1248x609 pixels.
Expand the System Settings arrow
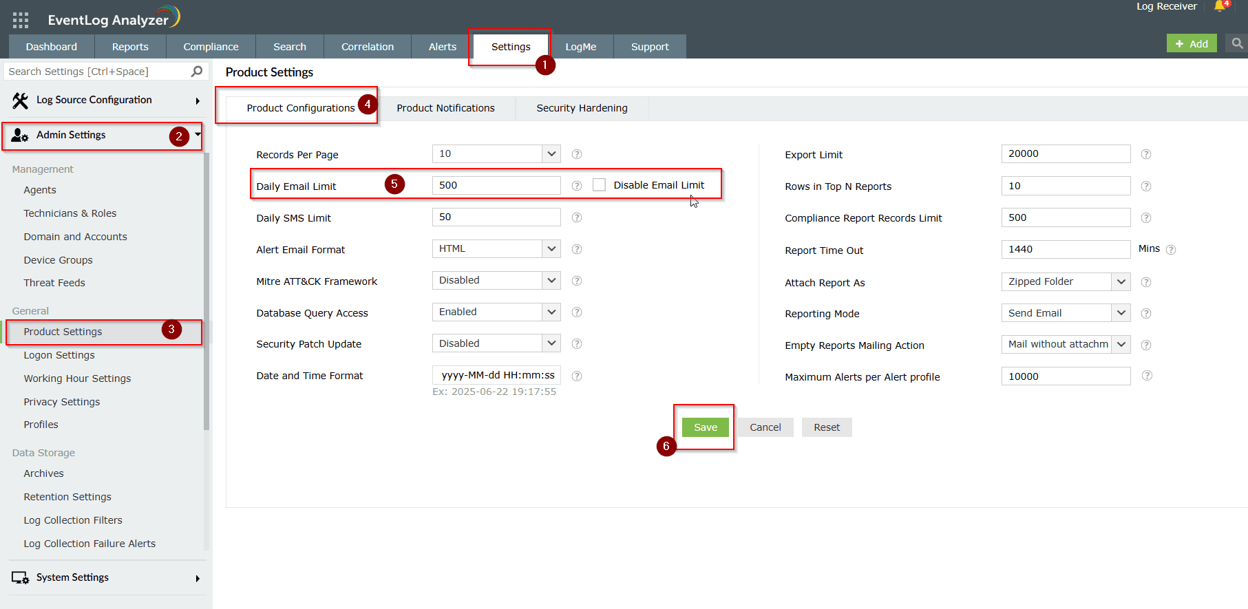(198, 579)
